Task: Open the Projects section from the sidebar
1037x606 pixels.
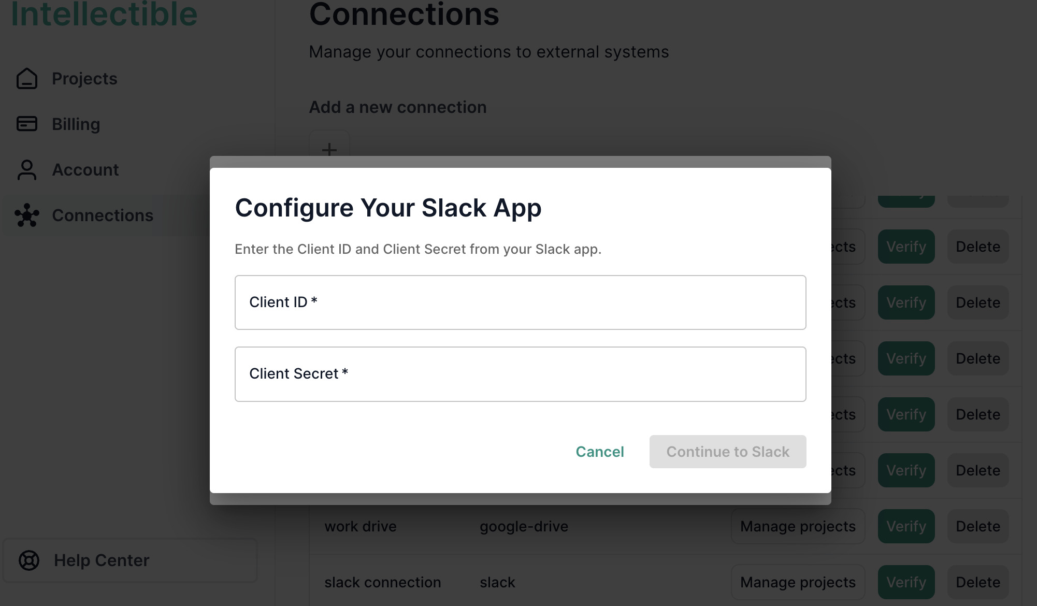Action: (x=84, y=79)
